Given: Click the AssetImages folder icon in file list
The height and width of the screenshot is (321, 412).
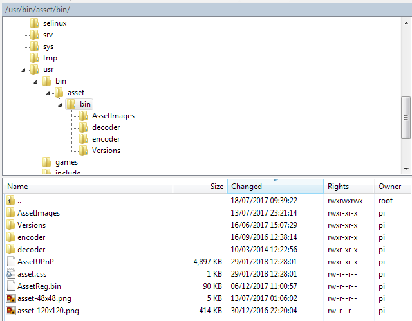Looking at the screenshot, I should pos(10,213).
